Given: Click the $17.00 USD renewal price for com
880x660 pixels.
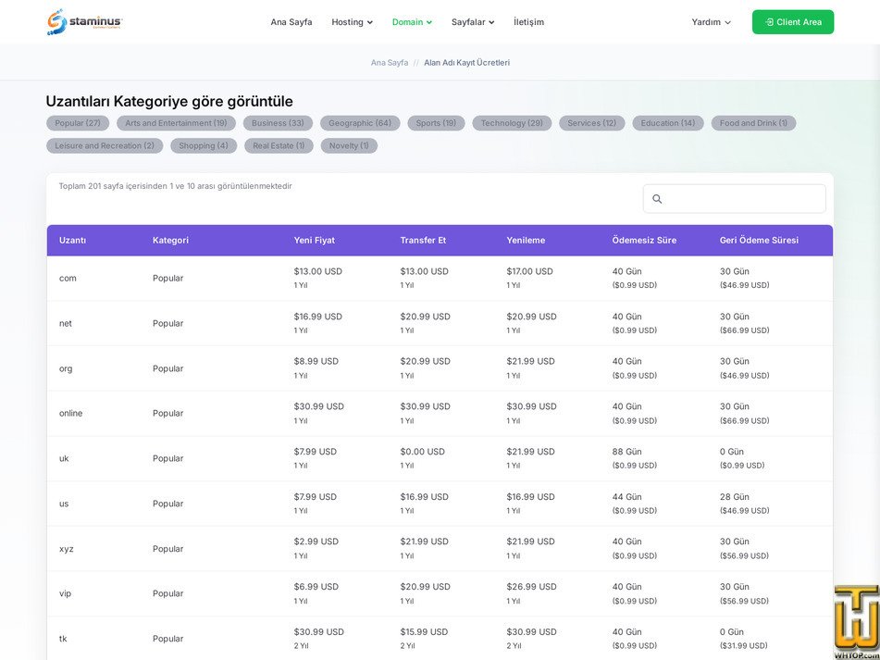Looking at the screenshot, I should 530,271.
